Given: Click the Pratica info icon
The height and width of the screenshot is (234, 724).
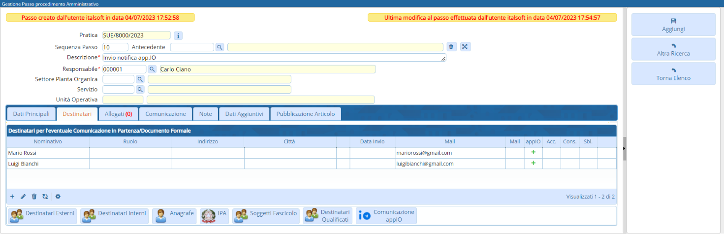Looking at the screenshot, I should pos(179,35).
